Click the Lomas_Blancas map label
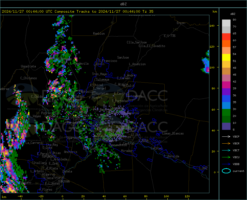This screenshot has height=200, width=247. (173, 133)
